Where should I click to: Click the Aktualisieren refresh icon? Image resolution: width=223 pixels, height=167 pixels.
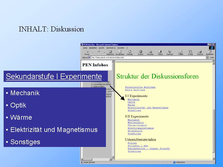(120, 52)
